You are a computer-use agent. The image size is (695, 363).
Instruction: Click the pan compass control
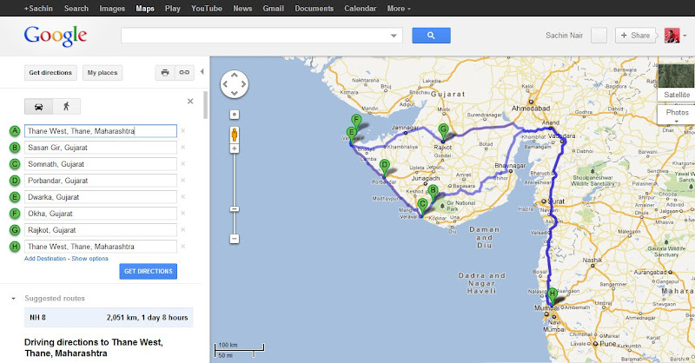[x=234, y=83]
